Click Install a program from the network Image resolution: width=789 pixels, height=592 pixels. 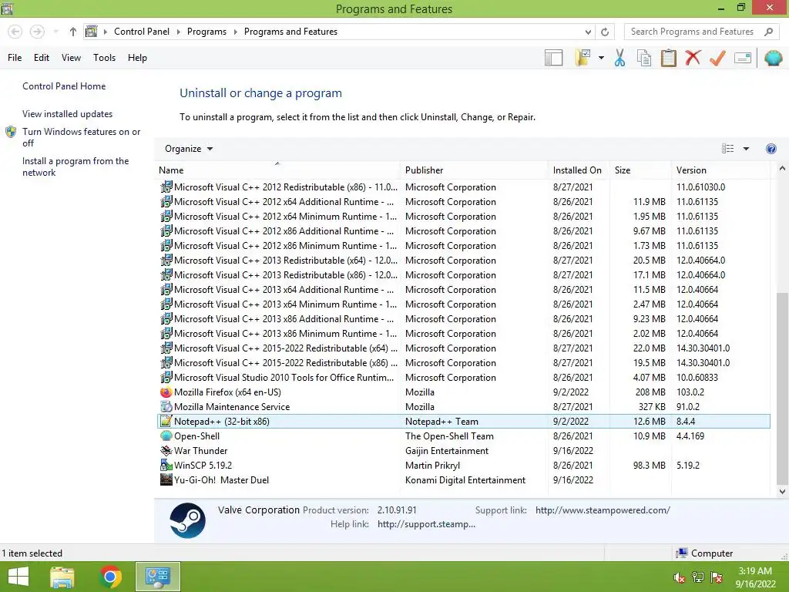pyautogui.click(x=76, y=166)
